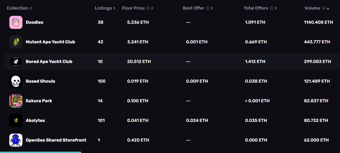Screen dimensions: 340x153
Task: Click the Total Offers info icon
Action: click(x=271, y=8)
